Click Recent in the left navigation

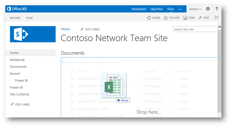15,74
